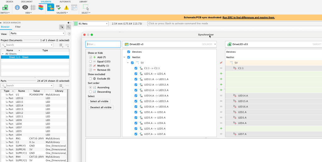
Task: Open the DriveLED v3 source dropdown
Action: pos(169,44)
